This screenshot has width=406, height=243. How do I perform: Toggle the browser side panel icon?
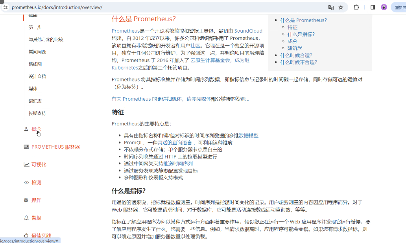[373, 7]
